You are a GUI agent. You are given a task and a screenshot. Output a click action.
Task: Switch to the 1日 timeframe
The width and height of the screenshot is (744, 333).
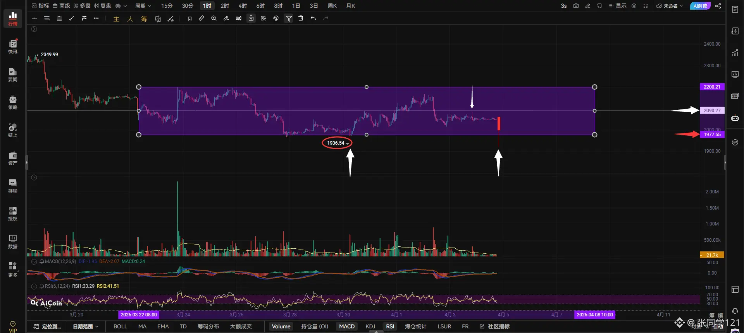[296, 6]
